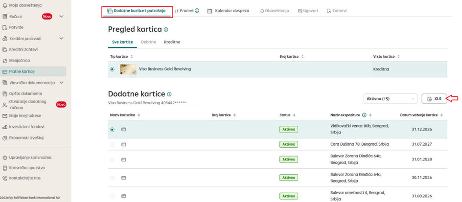Show the Sve kartice filter tab
462x202 pixels.
122,42
